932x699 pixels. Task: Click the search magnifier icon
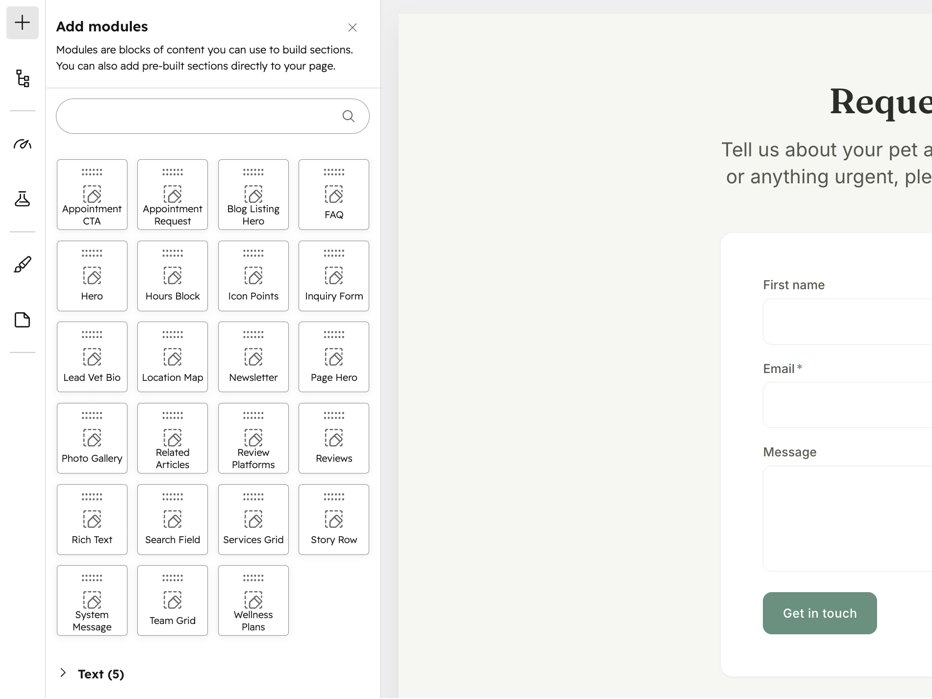click(x=349, y=116)
